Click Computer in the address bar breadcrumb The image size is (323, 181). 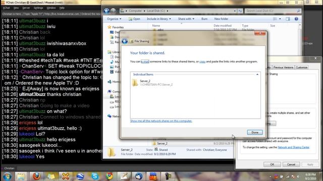[x=135, y=11]
